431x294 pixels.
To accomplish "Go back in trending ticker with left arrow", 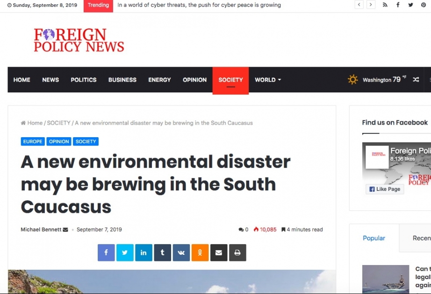I will tap(359, 5).
